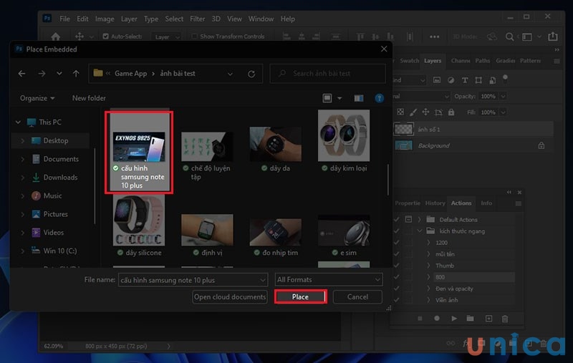
Task: Expand the Documents tree item
Action: [x=23, y=159]
